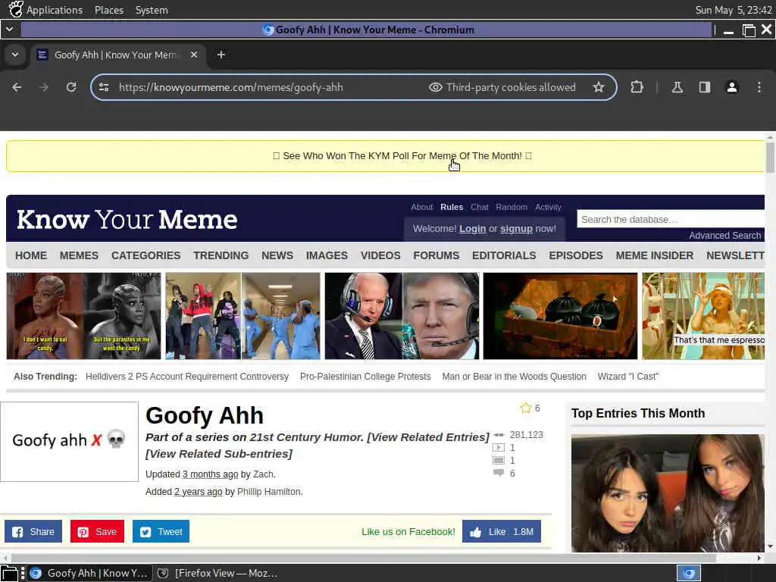Open the dancing nurses trending thumbnail
The height and width of the screenshot is (582, 776).
point(242,316)
